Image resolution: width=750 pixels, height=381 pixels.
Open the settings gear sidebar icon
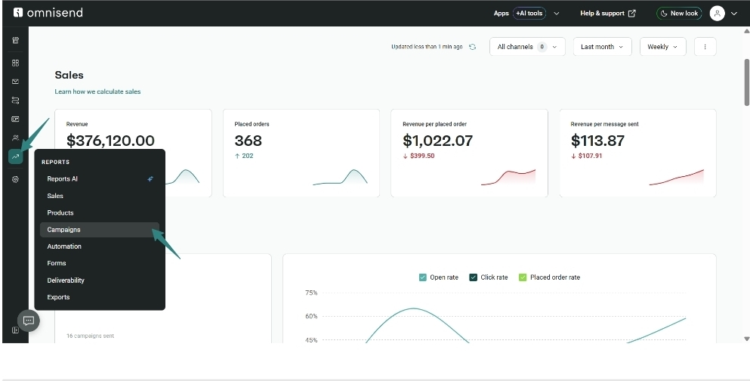coord(15,179)
